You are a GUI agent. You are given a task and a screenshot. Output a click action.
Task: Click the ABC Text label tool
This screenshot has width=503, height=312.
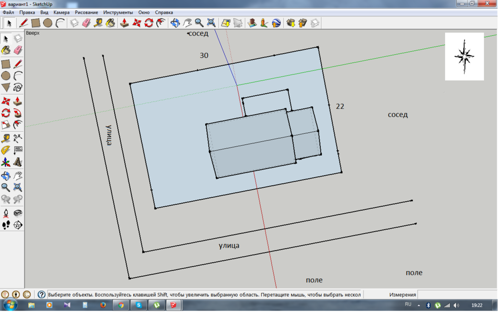coord(18,150)
